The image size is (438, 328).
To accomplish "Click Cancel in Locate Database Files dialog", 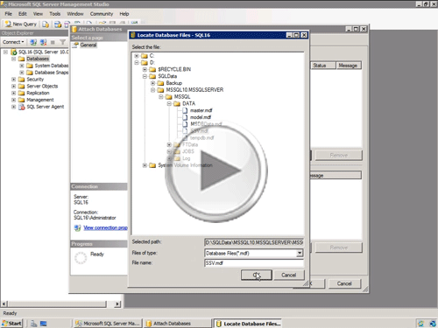I will (288, 275).
